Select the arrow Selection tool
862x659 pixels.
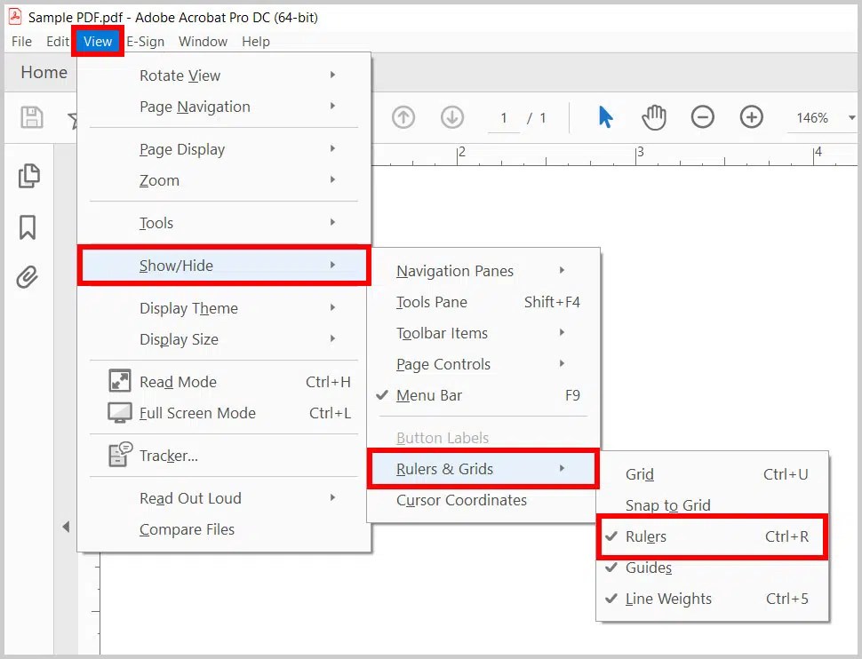[x=605, y=117]
